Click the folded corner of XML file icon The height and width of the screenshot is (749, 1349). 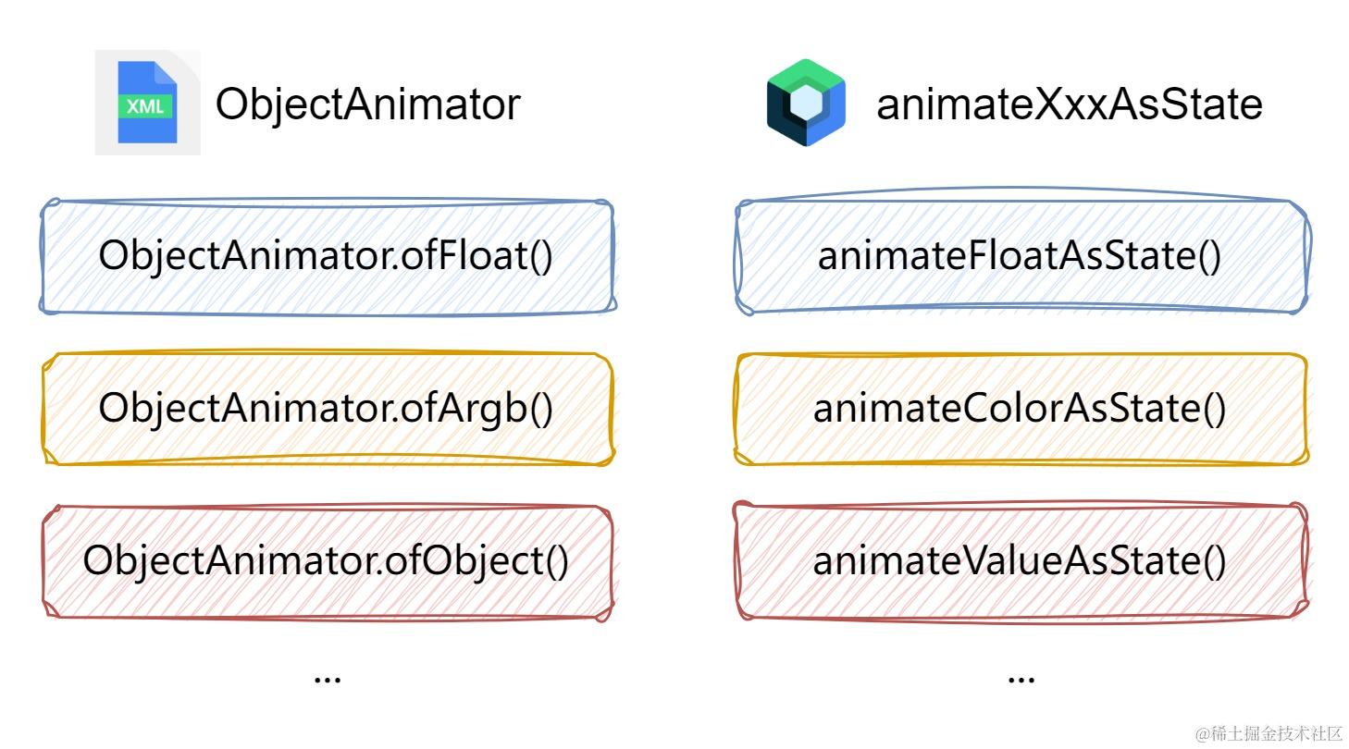[x=165, y=73]
